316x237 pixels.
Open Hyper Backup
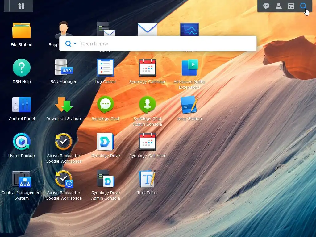click(x=22, y=141)
